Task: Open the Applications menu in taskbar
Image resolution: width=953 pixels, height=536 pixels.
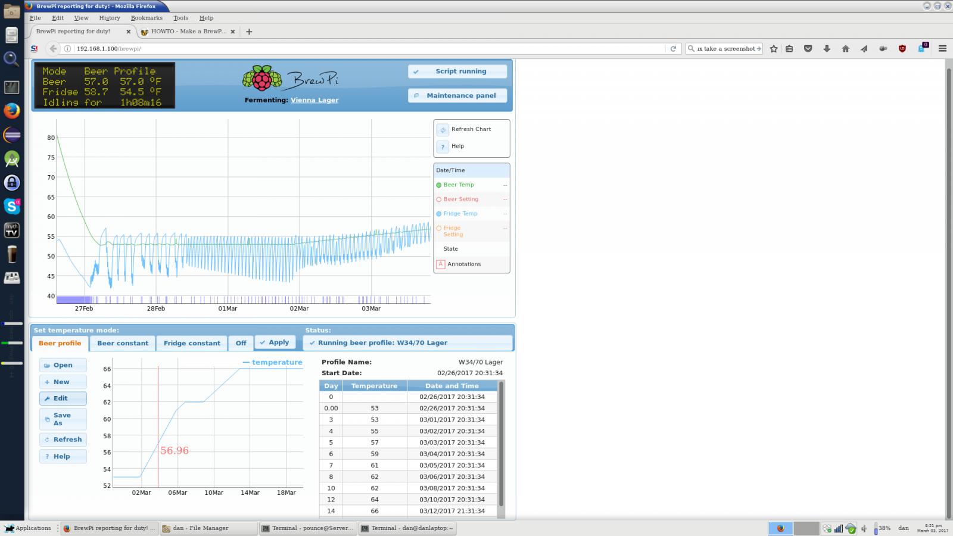Action: 28,528
